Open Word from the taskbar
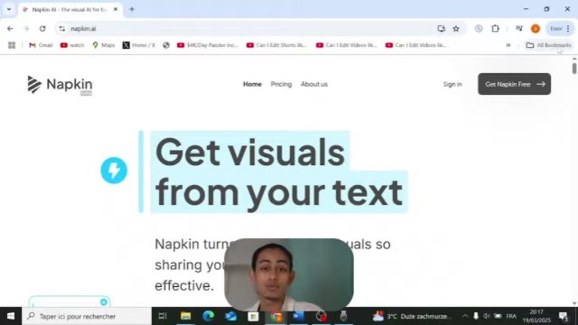Screen dimensions: 578x325 click(x=298, y=316)
